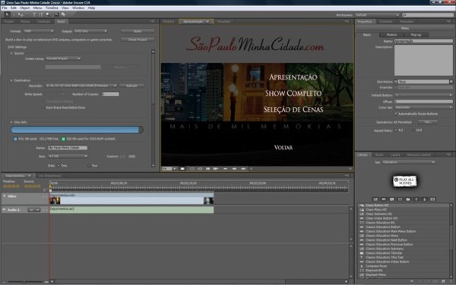Click the timeline zoom slider
Viewport: 456px width, 285px height.
[x=25, y=281]
